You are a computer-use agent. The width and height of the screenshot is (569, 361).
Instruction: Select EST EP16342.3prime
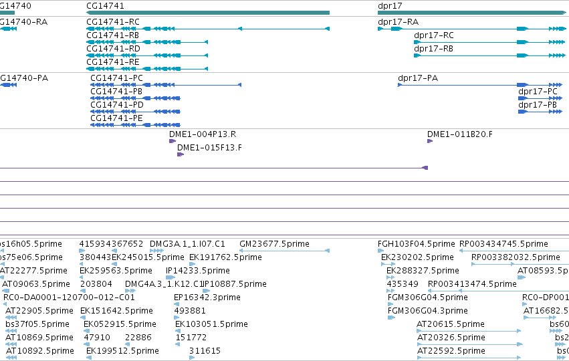207,297
